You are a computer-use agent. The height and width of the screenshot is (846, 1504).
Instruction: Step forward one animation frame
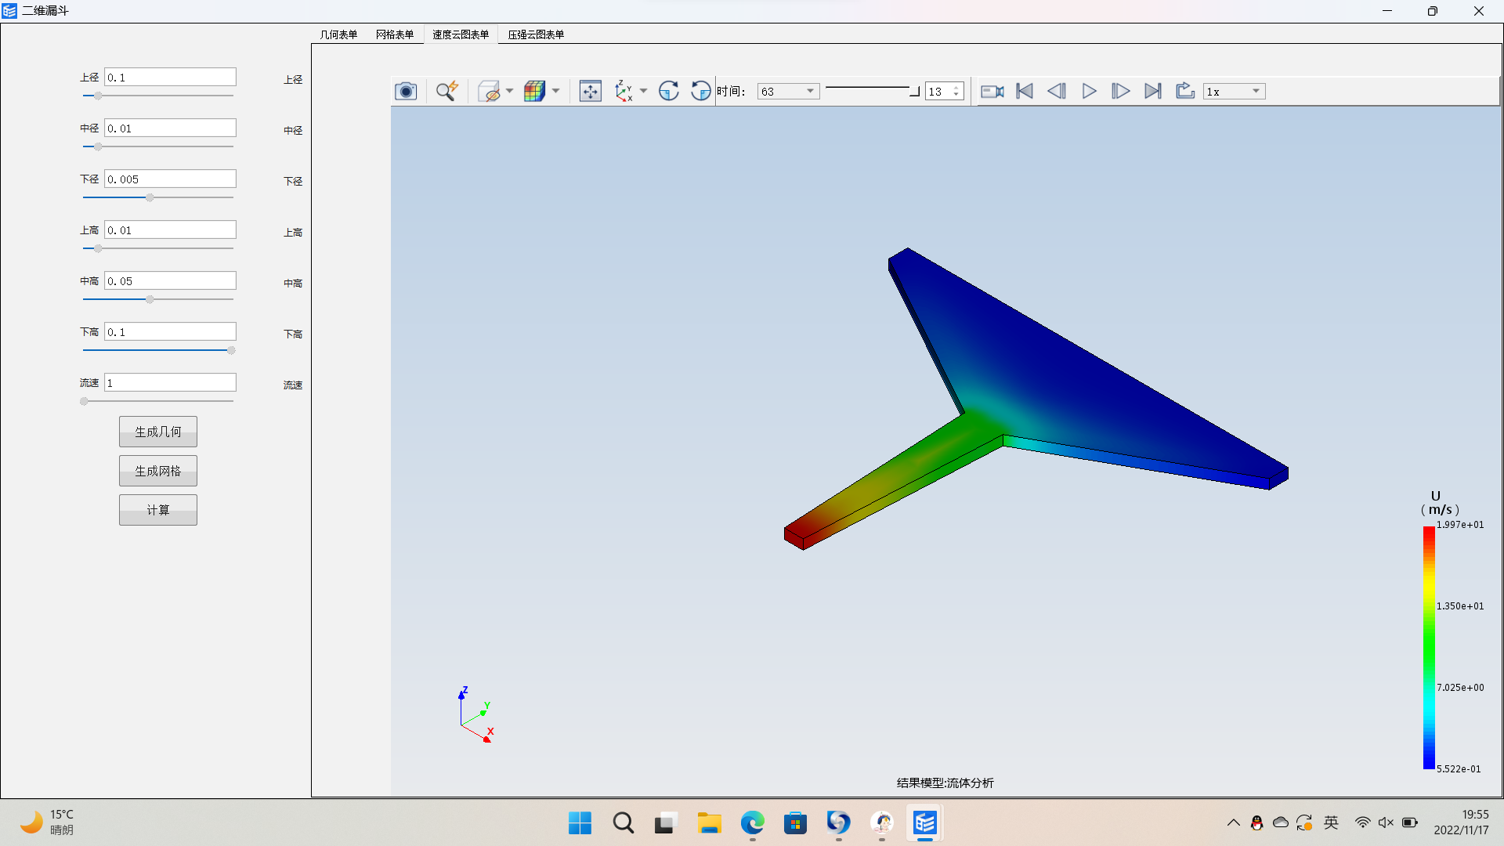[1121, 91]
